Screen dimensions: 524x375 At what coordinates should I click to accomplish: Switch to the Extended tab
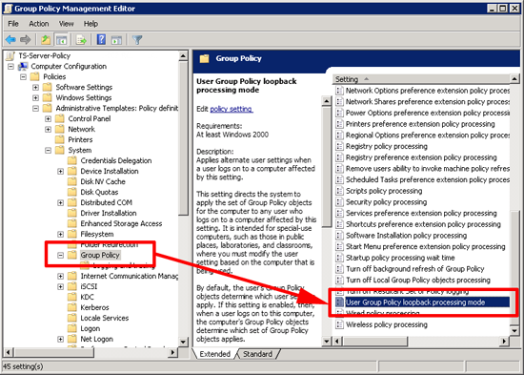214,354
